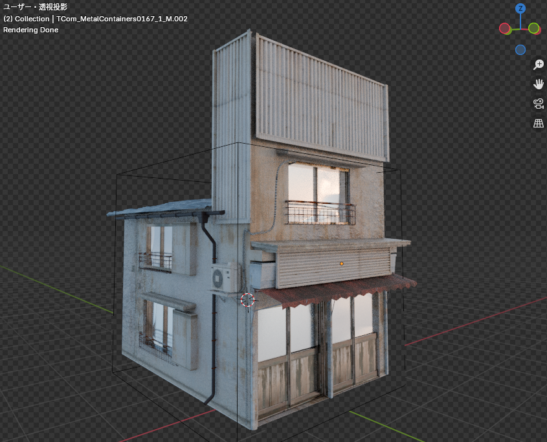The image size is (547, 442).
Task: Click the hand pan view icon
Action: point(539,84)
